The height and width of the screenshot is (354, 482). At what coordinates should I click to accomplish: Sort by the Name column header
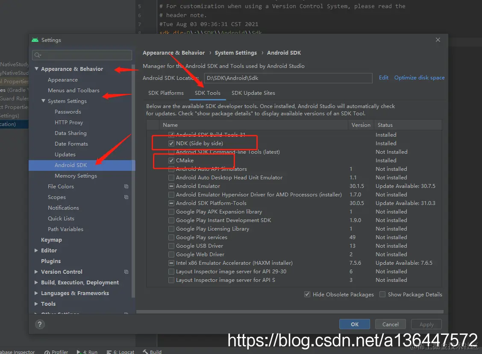(253, 125)
